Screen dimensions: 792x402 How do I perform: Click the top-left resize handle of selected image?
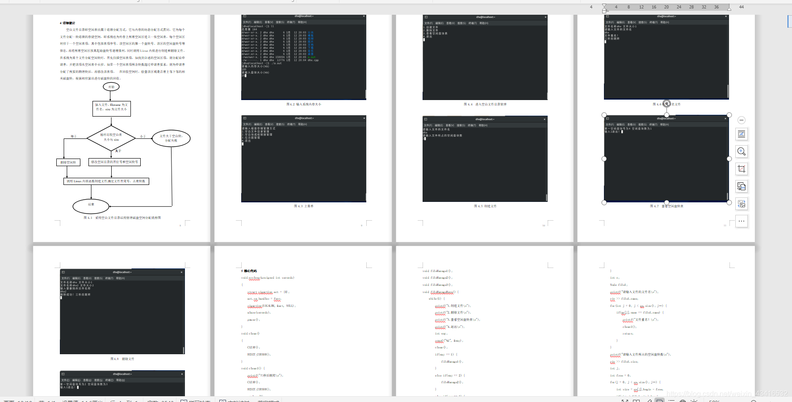click(604, 115)
